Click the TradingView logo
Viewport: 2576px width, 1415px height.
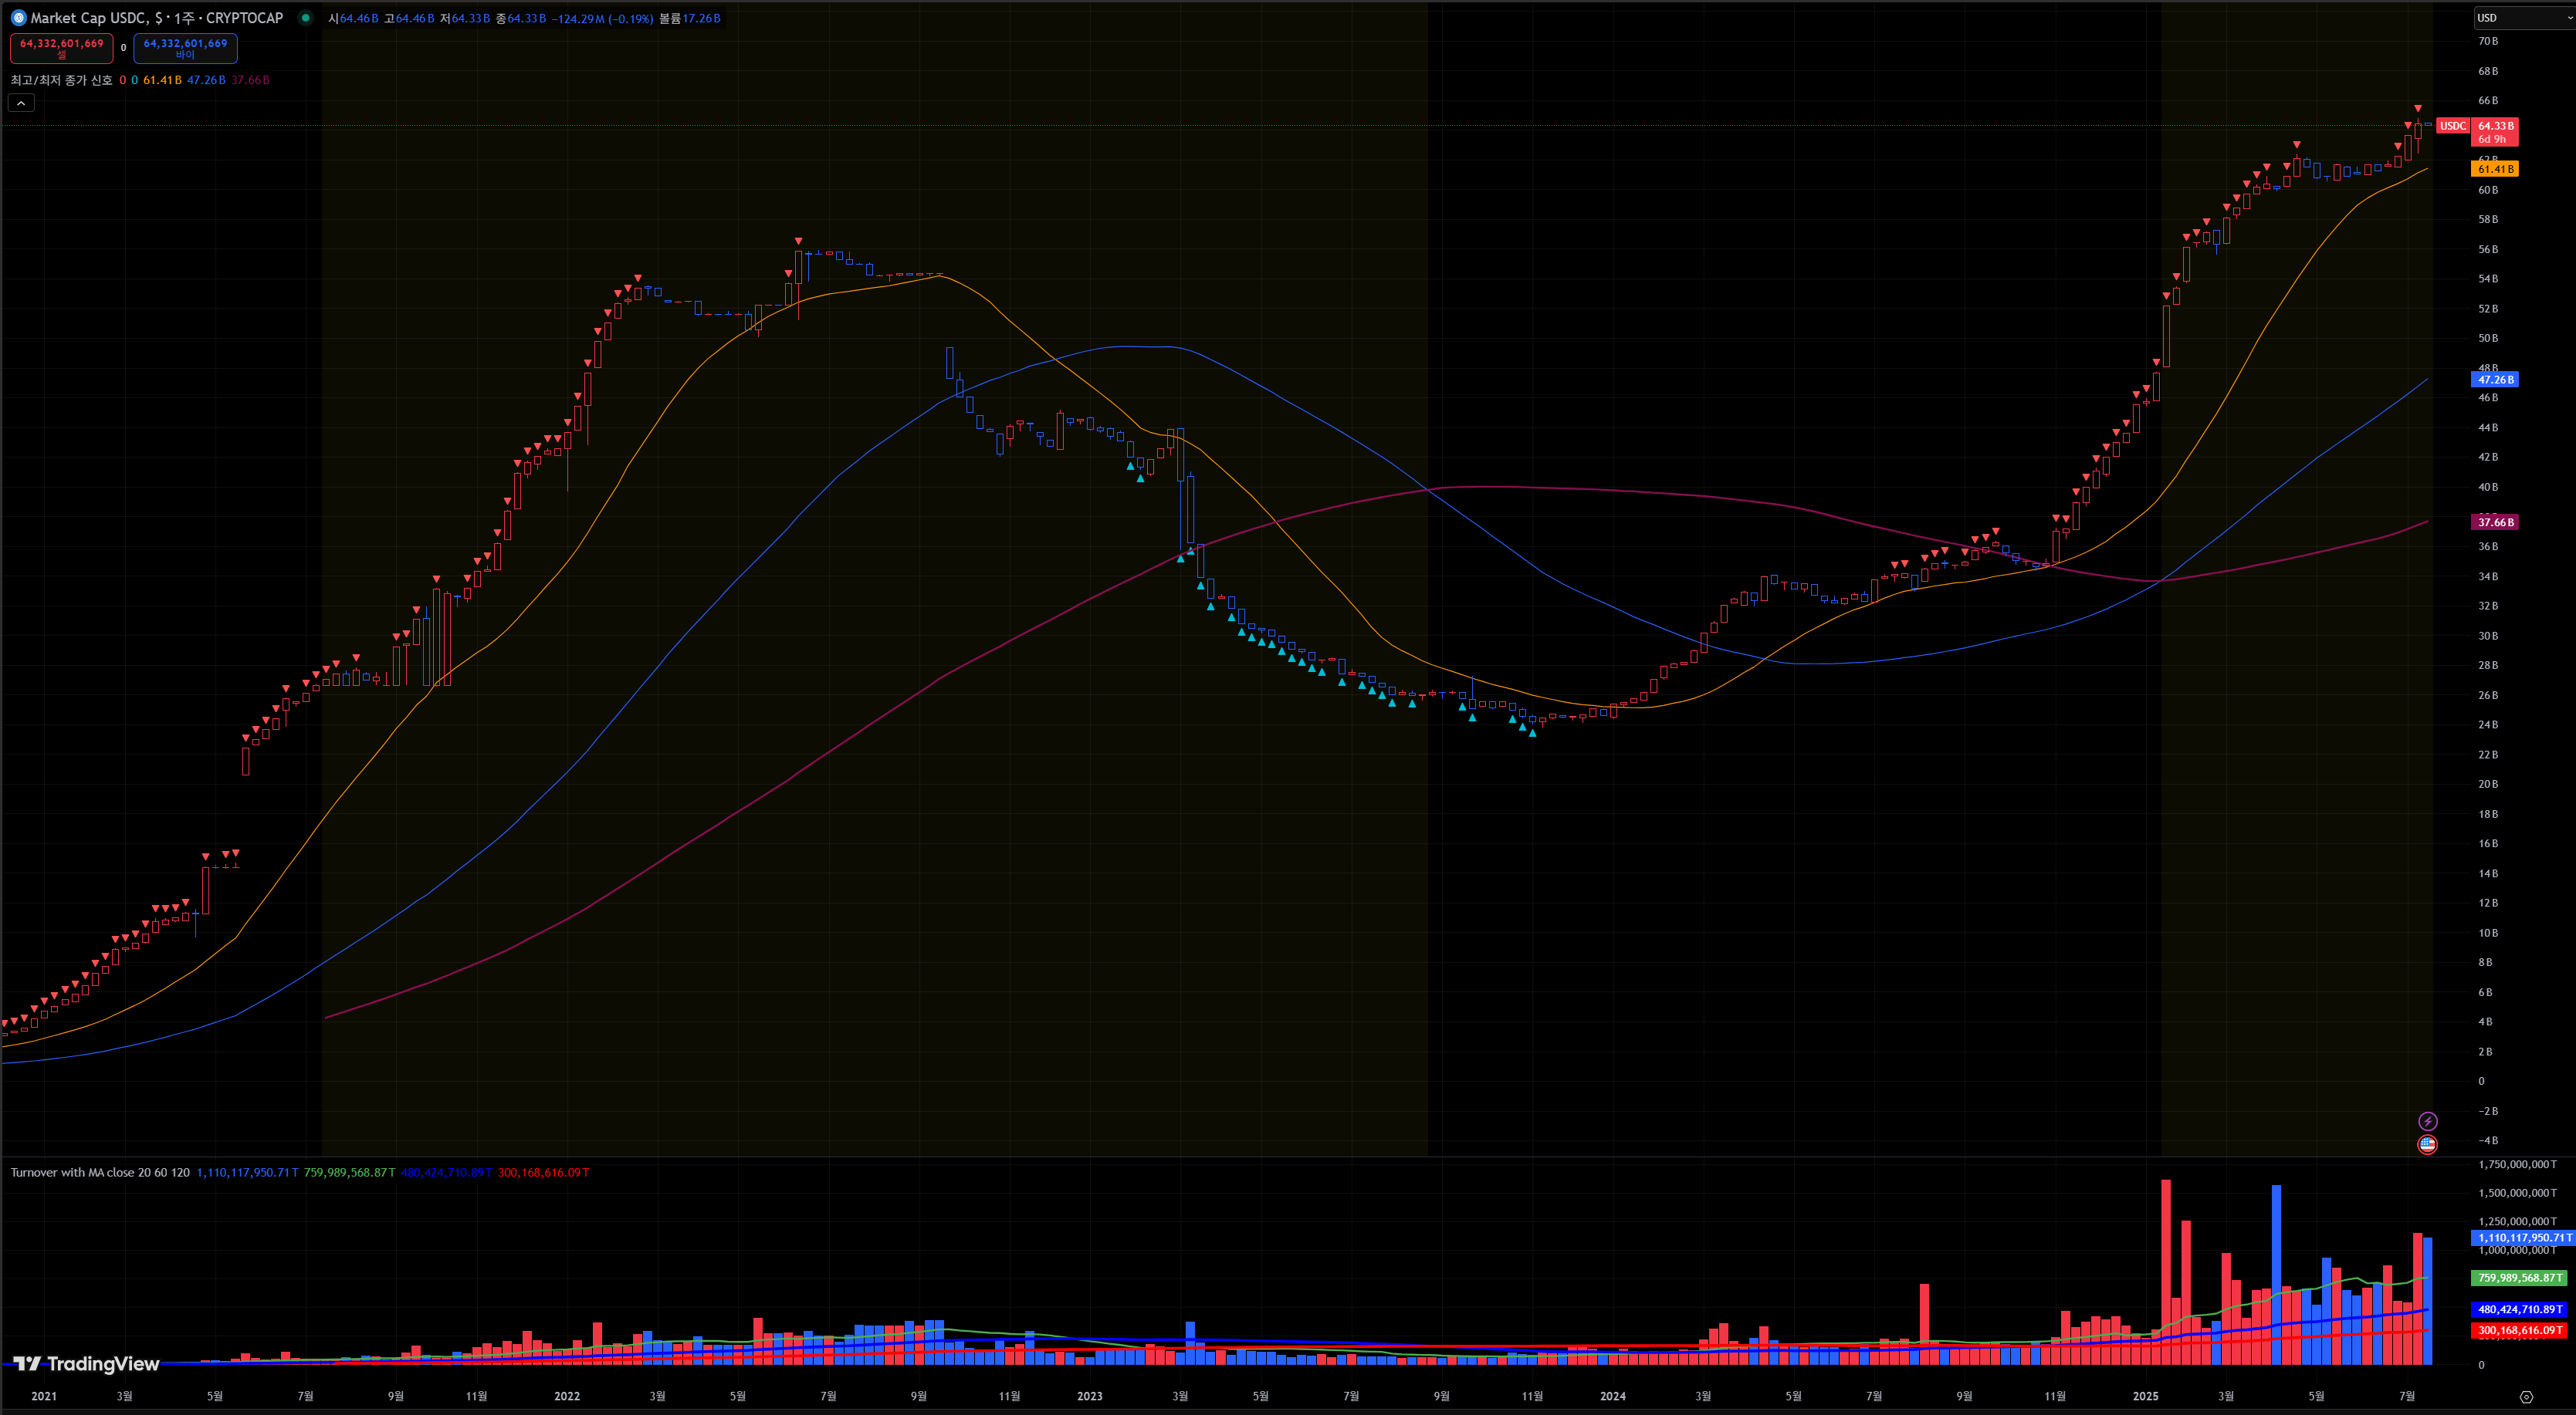[86, 1364]
